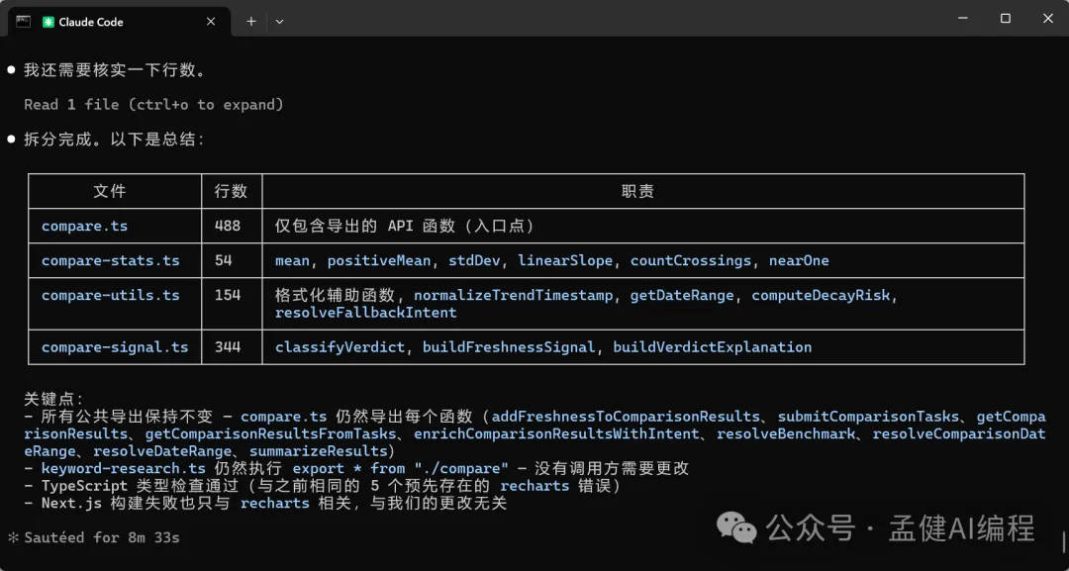1069x571 pixels.
Task: Click the spinner icon beside Sautéed status
Action: click(x=13, y=538)
